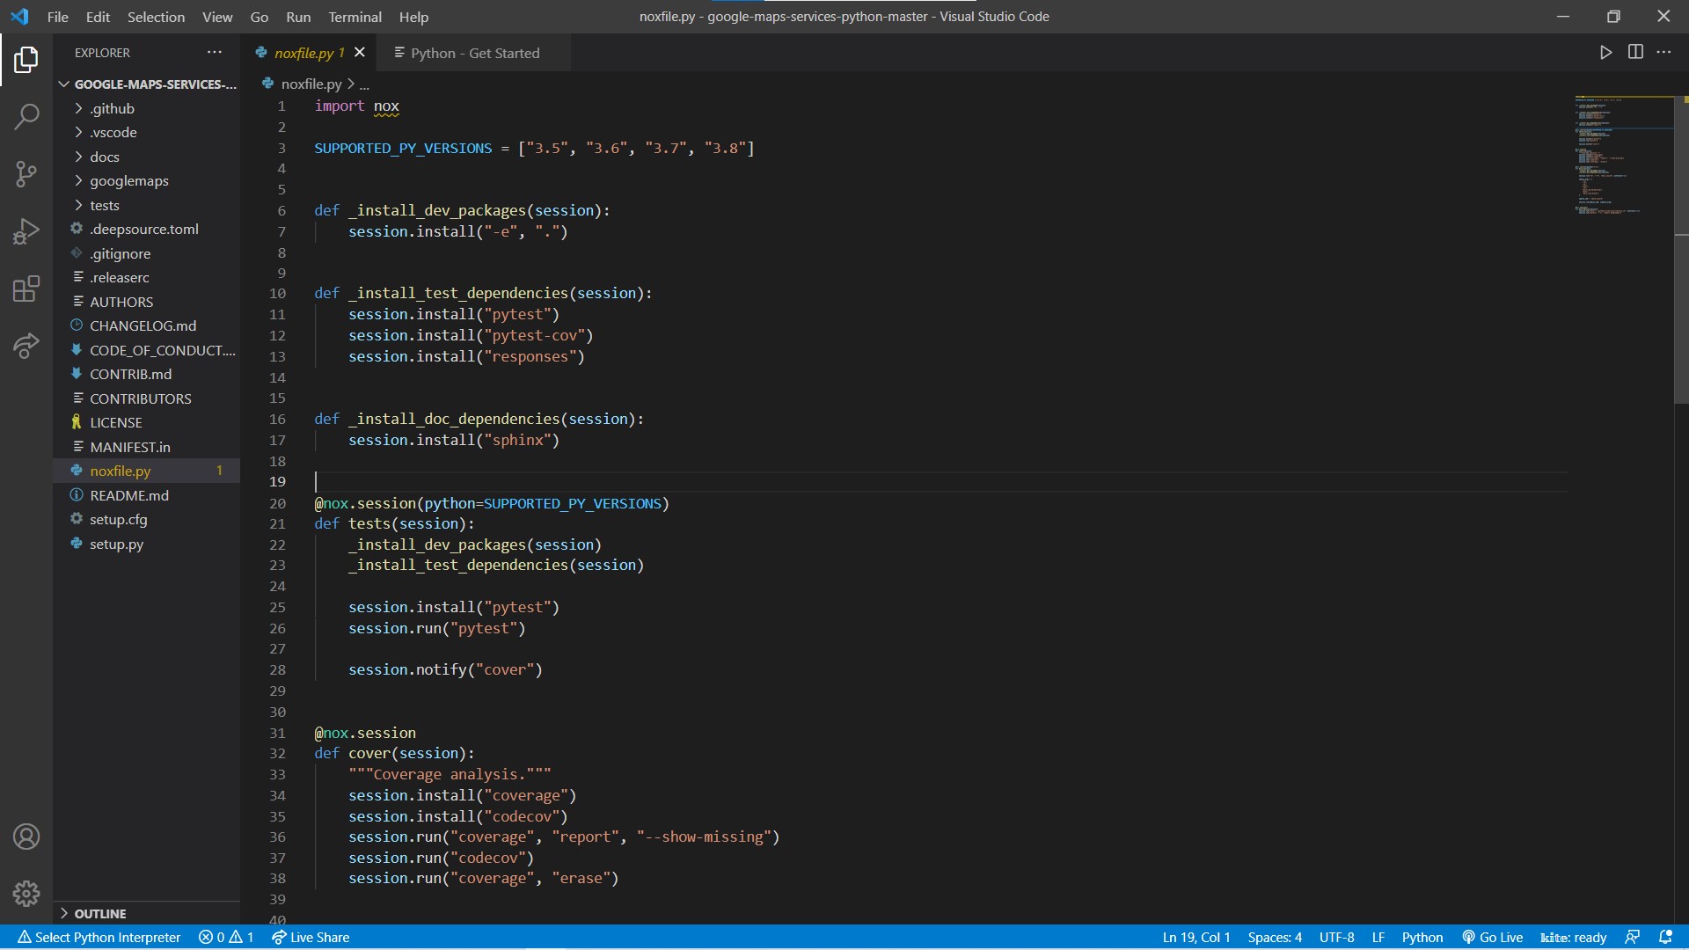Image resolution: width=1689 pixels, height=950 pixels.
Task: Expand the tests folder
Action: (x=104, y=205)
